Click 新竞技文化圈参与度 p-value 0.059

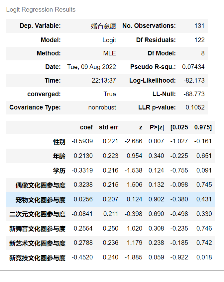click(156, 257)
